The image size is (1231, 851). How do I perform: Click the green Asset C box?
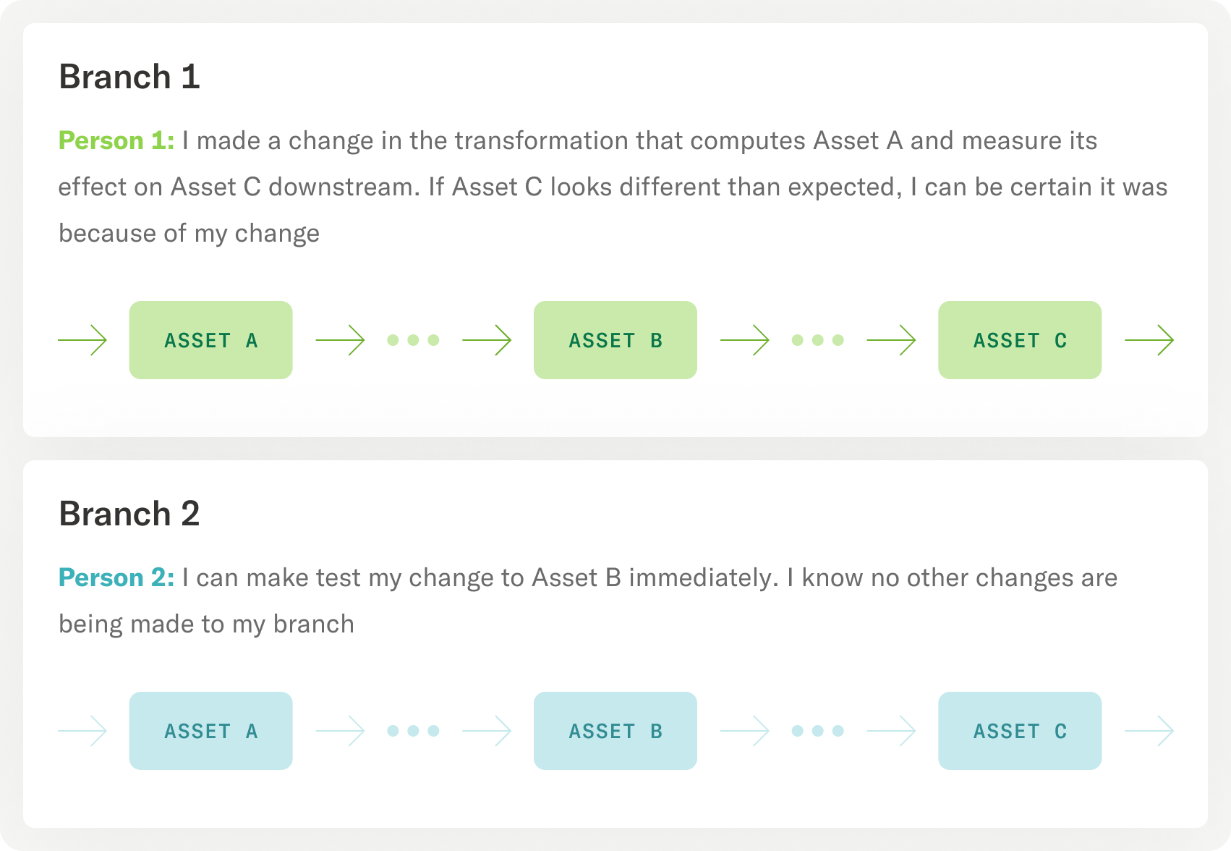(x=1020, y=340)
